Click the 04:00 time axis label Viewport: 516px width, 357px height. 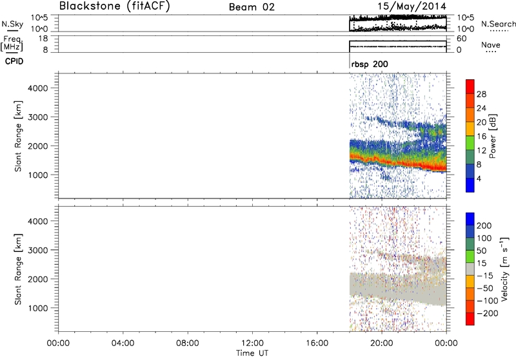(x=123, y=343)
